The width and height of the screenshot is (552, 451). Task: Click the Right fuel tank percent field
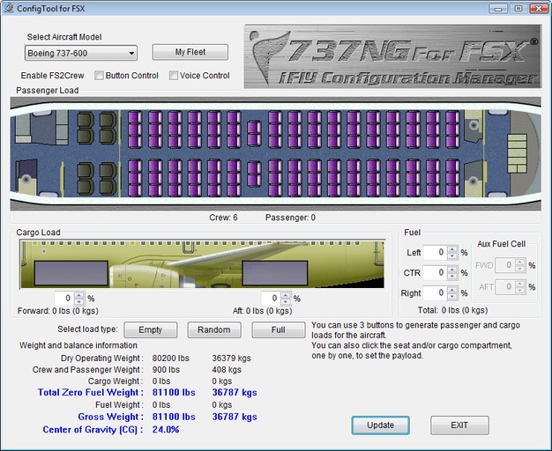pyautogui.click(x=435, y=293)
